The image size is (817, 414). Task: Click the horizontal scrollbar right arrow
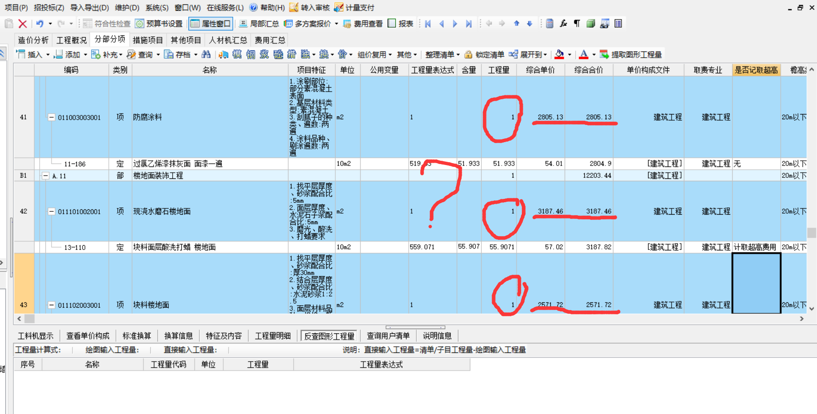click(802, 319)
